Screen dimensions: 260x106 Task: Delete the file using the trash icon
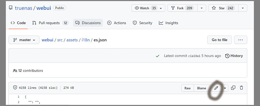[241, 88]
